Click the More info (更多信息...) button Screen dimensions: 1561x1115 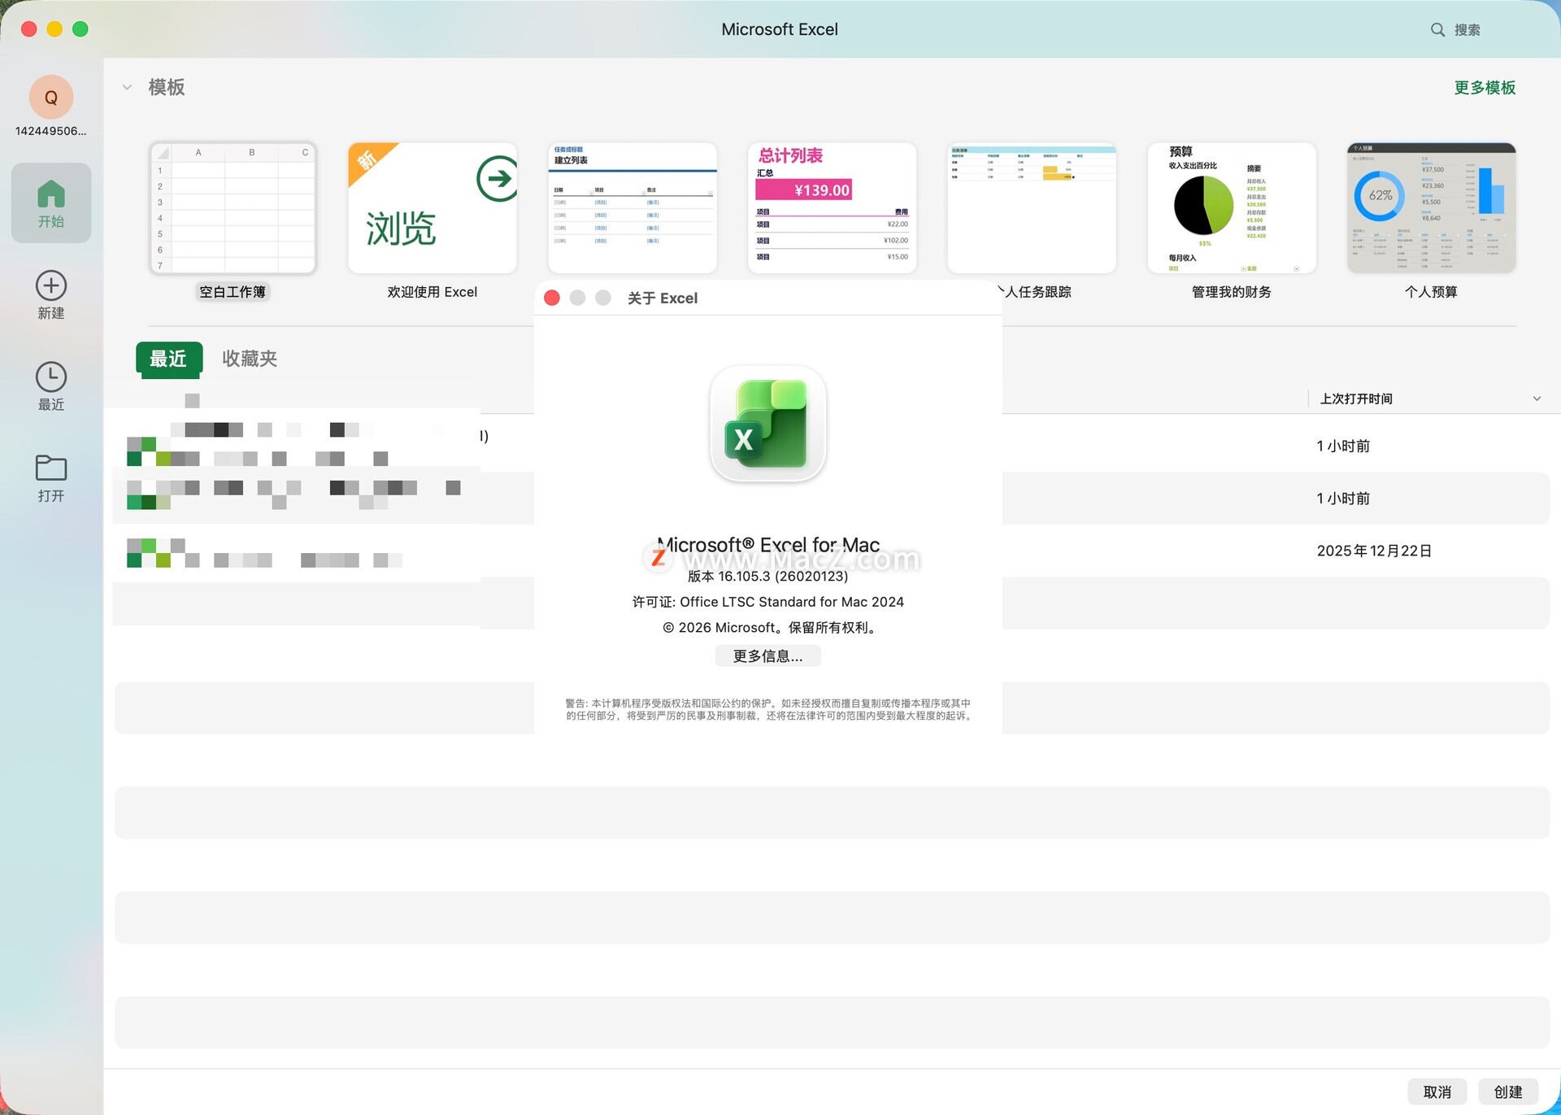[767, 656]
